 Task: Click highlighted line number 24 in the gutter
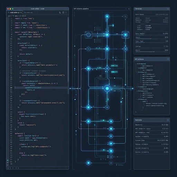(x=11, y=87)
